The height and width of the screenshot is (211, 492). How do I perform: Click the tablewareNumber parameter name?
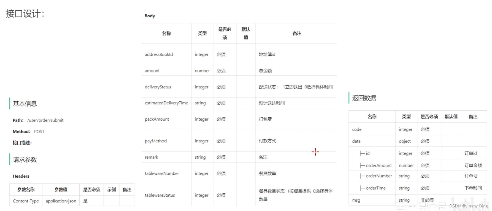(162, 173)
